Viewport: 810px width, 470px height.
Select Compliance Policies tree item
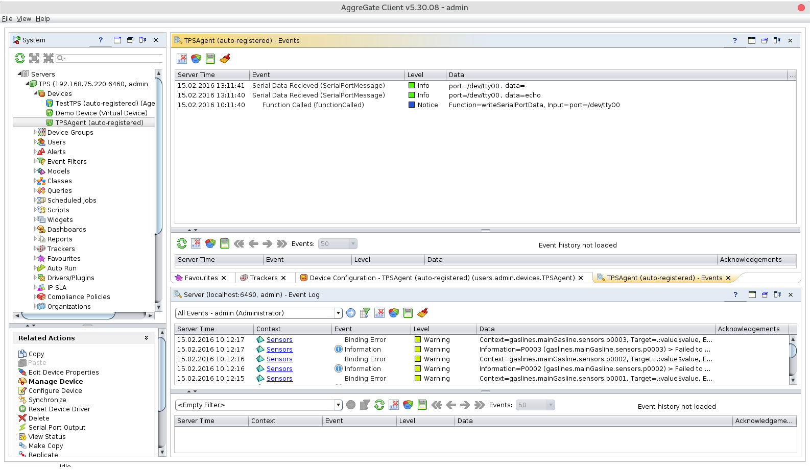(79, 296)
